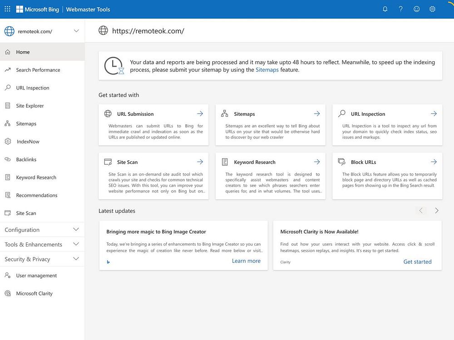The height and width of the screenshot is (340, 454).
Task: Click the arrow on URL Inspection card
Action: click(x=434, y=114)
